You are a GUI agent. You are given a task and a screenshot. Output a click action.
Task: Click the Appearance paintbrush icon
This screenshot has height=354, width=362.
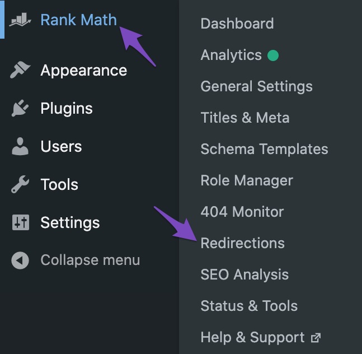[x=20, y=71]
